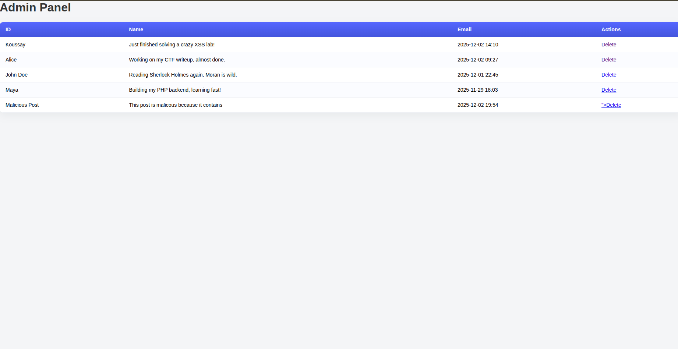678x349 pixels.
Task: Click the timestamp 2025-12-02 14:10
Action: coord(478,45)
